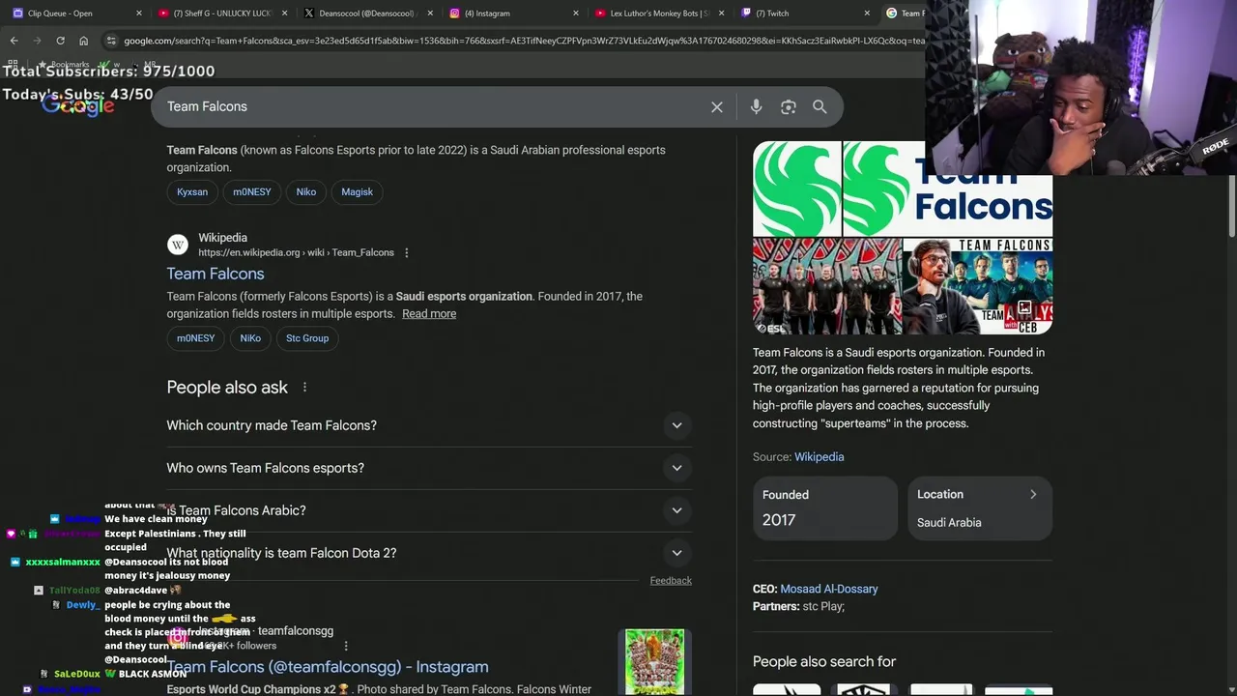Viewport: 1237px width, 696px height.
Task: Go back to previous page
Action: 14,41
